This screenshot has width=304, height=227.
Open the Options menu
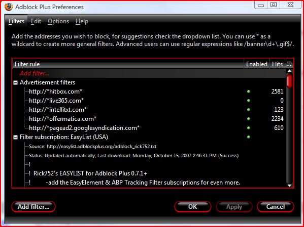[x=58, y=21]
